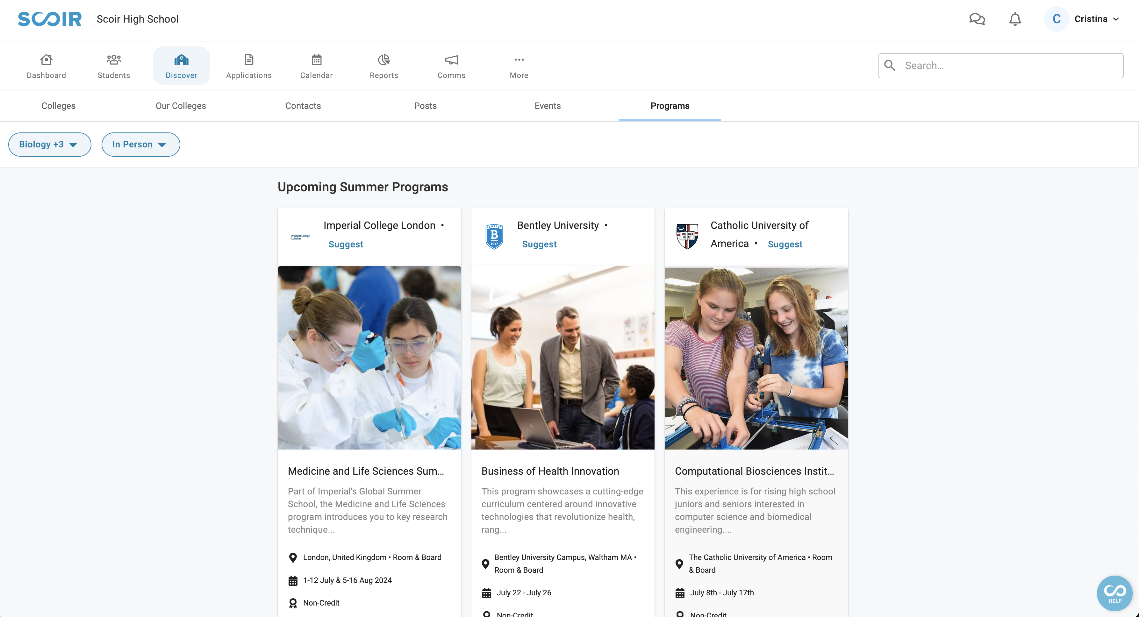Click 'July 8th - July 17th' date text
The width and height of the screenshot is (1139, 617).
tap(722, 593)
